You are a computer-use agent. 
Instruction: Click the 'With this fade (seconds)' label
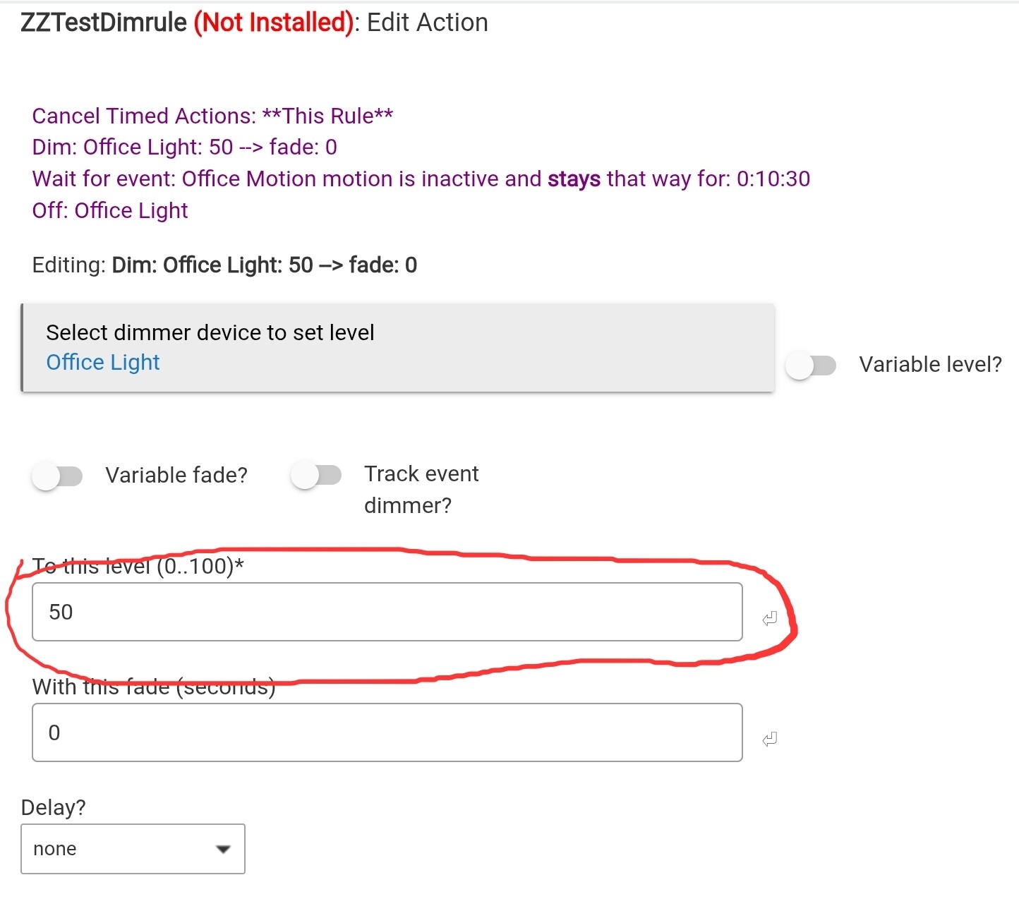point(154,687)
